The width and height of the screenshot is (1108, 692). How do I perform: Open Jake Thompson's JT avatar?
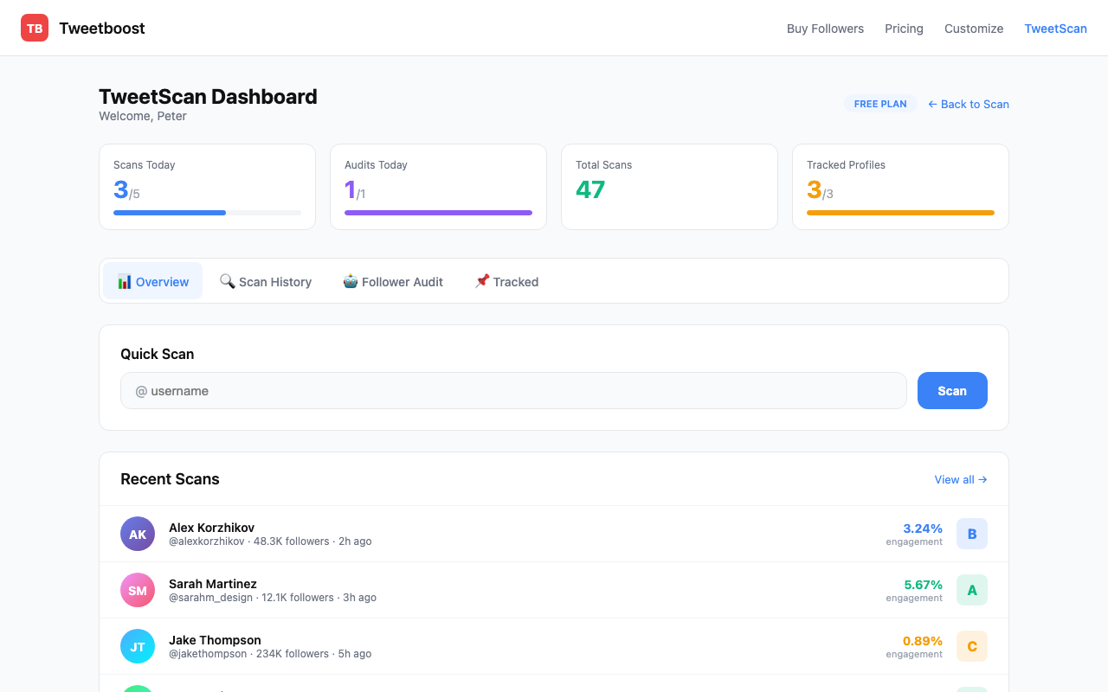pyautogui.click(x=138, y=646)
